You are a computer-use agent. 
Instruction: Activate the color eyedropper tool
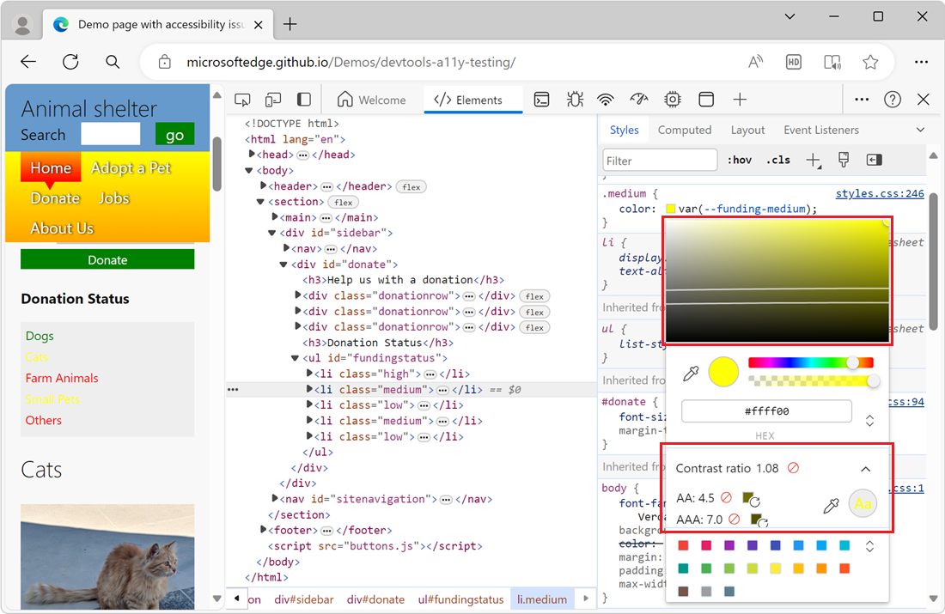[692, 372]
